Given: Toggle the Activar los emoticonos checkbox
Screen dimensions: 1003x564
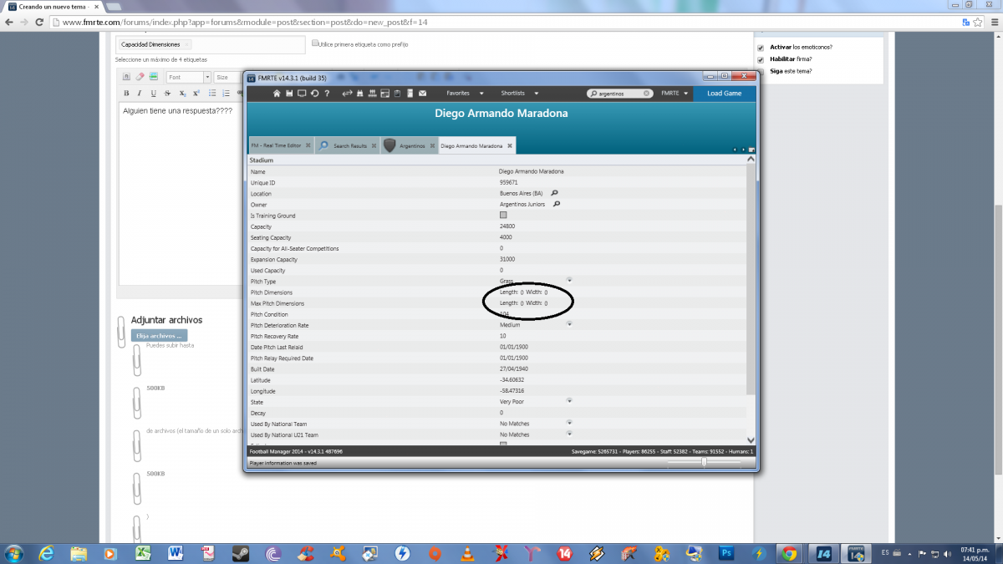Looking at the screenshot, I should click(761, 48).
